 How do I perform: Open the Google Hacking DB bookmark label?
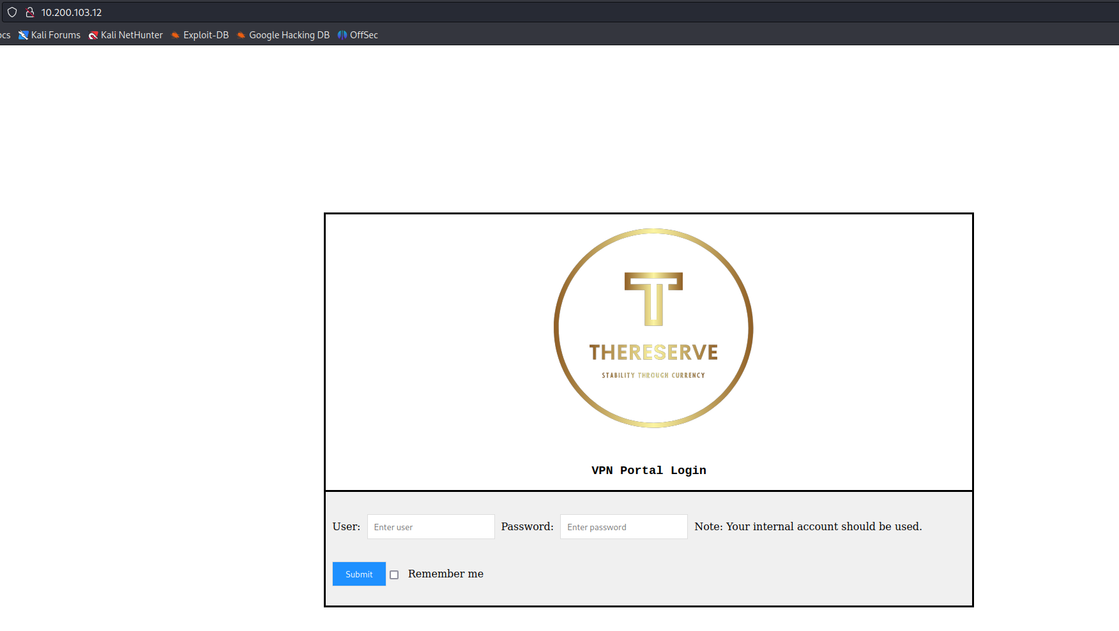pyautogui.click(x=289, y=35)
